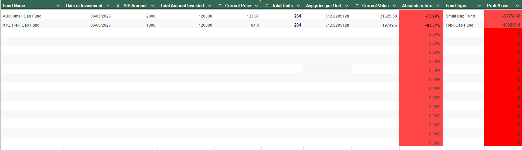The width and height of the screenshot is (522, 150).
Task: Select the SIP amount cell showing 1000
Action: (x=151, y=25)
